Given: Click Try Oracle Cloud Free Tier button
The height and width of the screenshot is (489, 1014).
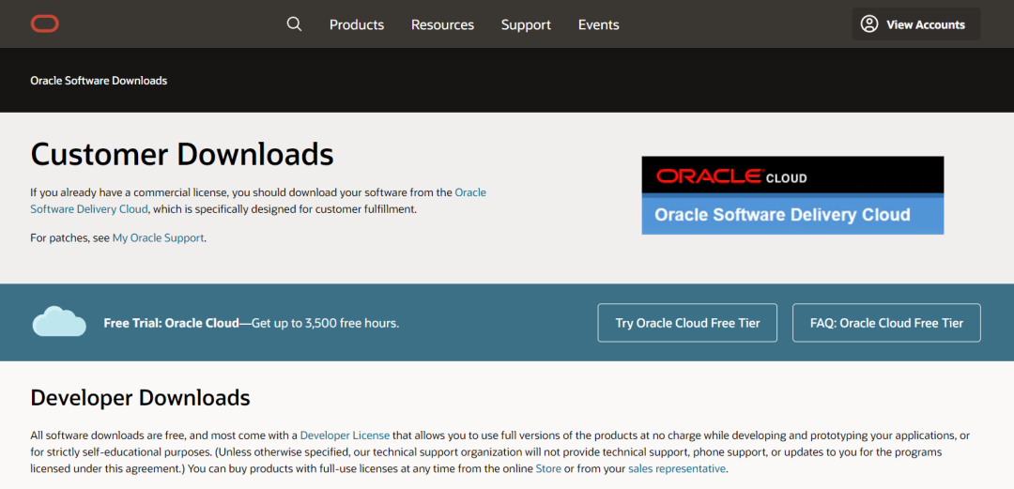Looking at the screenshot, I should 687,323.
